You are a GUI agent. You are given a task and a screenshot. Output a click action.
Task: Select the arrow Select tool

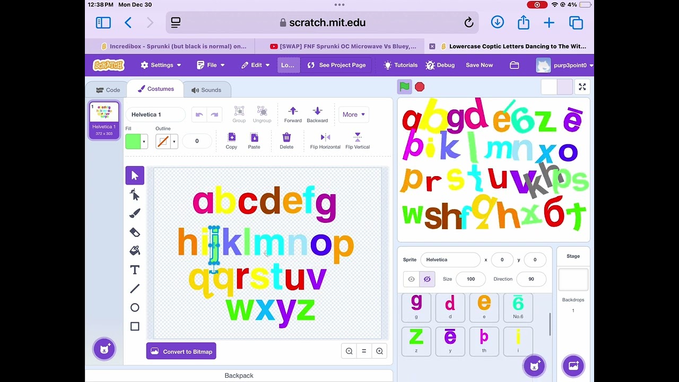pyautogui.click(x=135, y=176)
